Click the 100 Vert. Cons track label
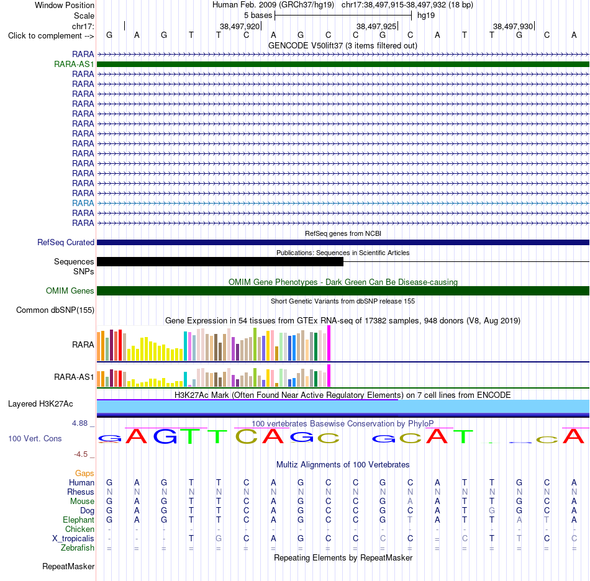 (x=35, y=438)
